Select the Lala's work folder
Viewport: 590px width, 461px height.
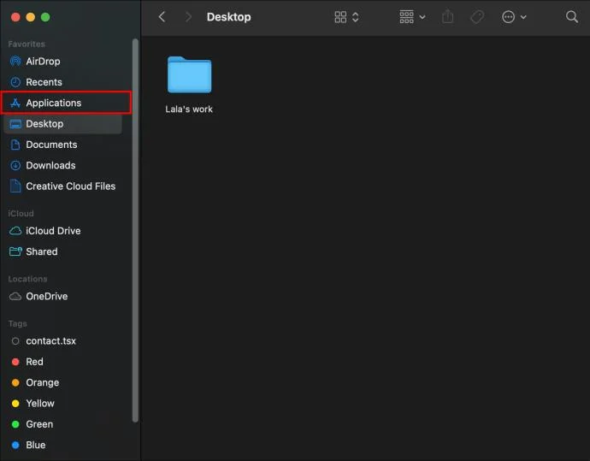click(189, 85)
